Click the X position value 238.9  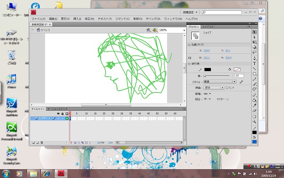coord(206,51)
